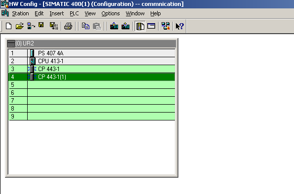The width and height of the screenshot is (294, 194).
Task: Activate the context-sensitive Help pointer icon
Action: click(x=180, y=26)
